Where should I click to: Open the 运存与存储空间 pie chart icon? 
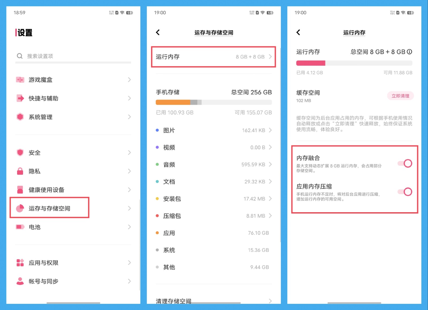[20, 208]
